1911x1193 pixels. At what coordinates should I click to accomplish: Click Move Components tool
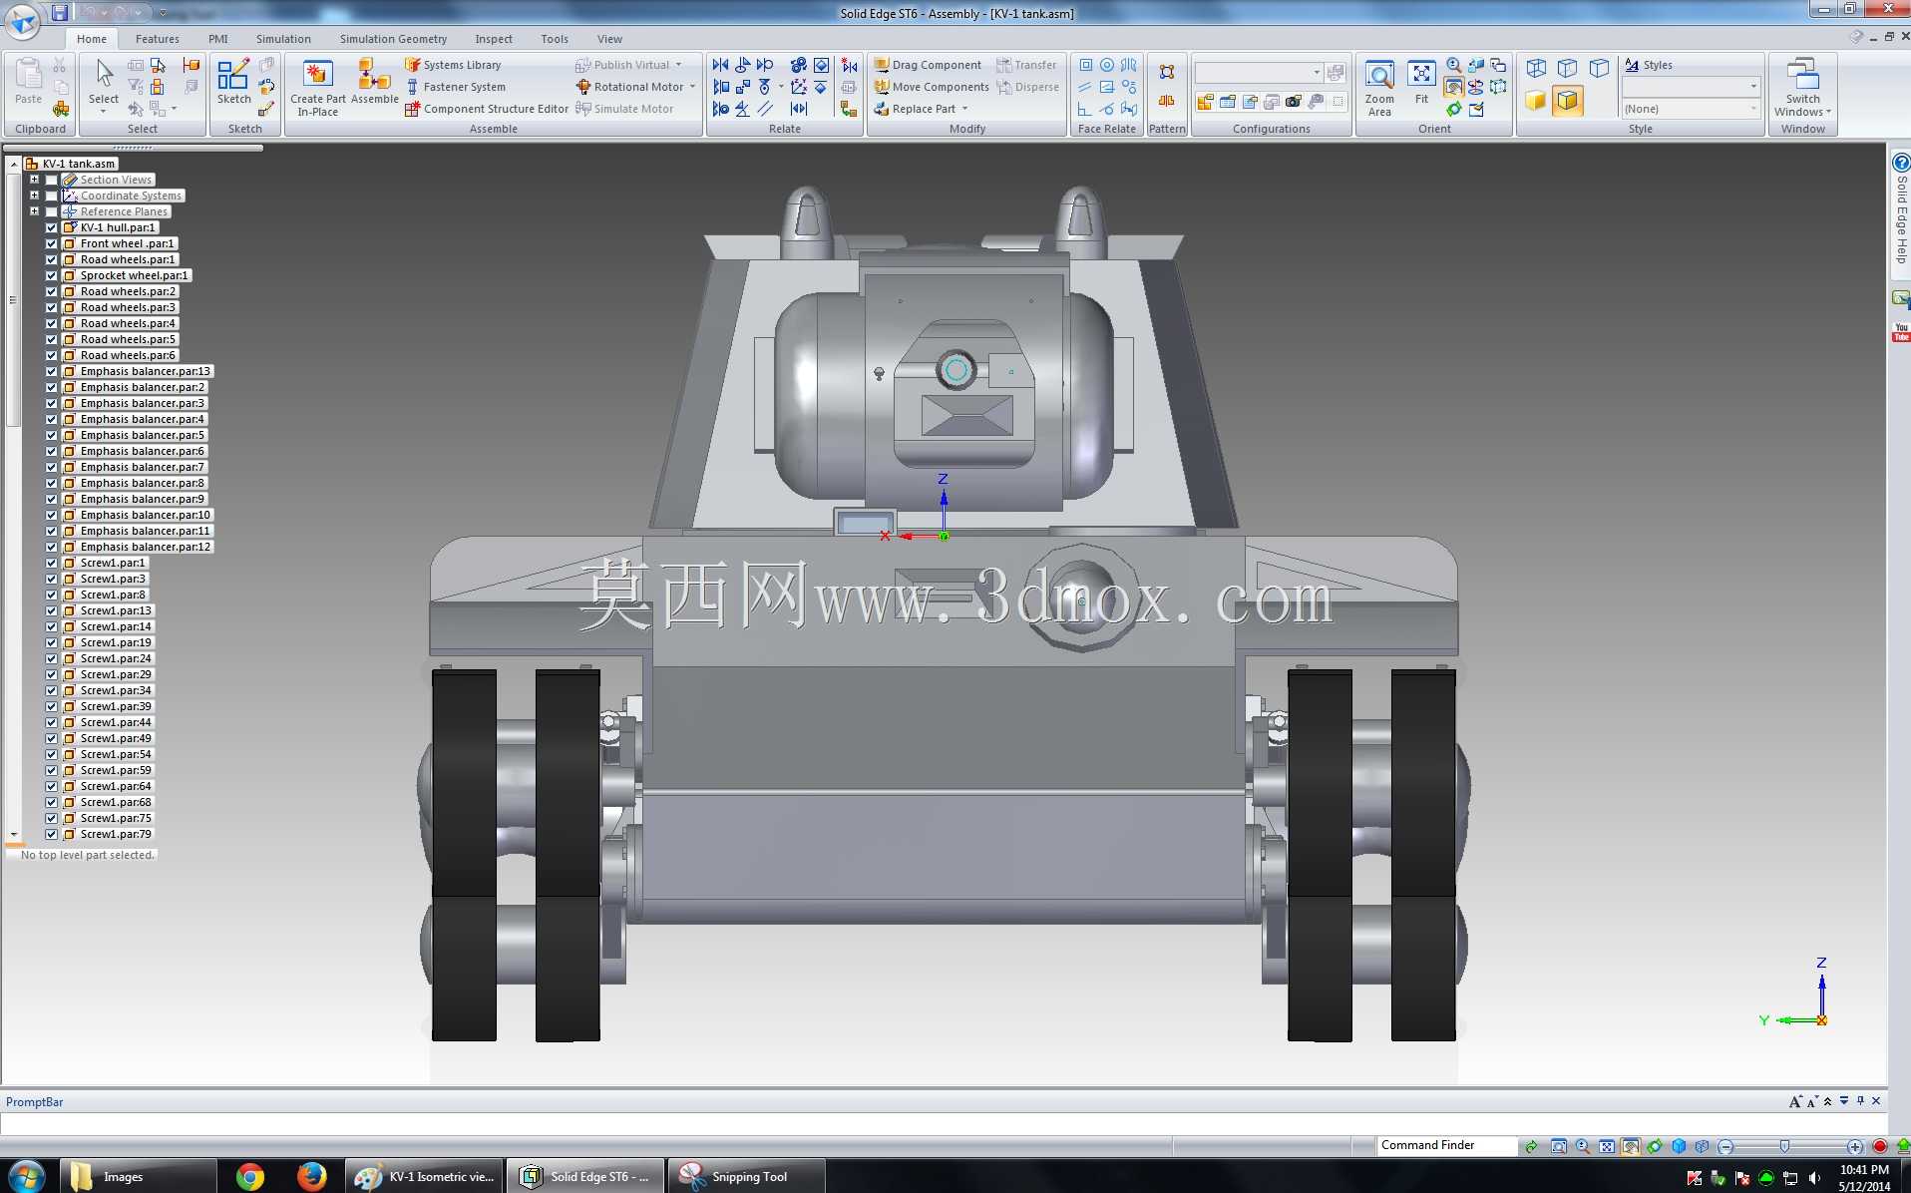[x=932, y=87]
